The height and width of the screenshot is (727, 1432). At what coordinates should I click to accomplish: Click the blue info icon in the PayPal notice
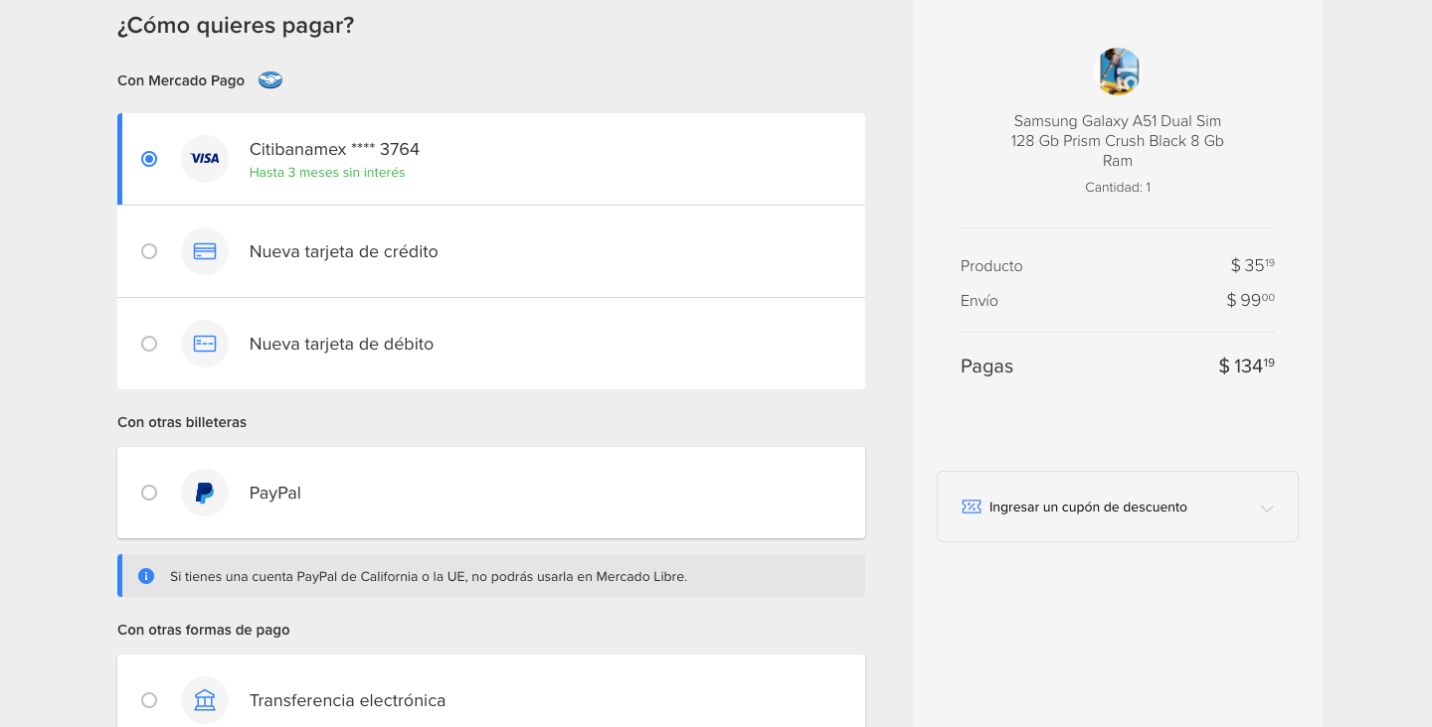coord(146,576)
